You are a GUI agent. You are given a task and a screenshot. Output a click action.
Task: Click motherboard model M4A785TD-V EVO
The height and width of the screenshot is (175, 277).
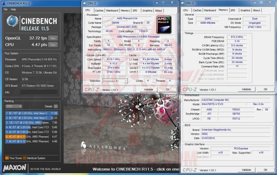coord(223,104)
